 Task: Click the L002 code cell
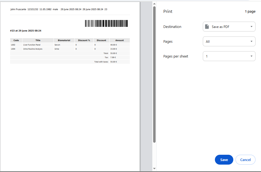pyautogui.click(x=13, y=45)
